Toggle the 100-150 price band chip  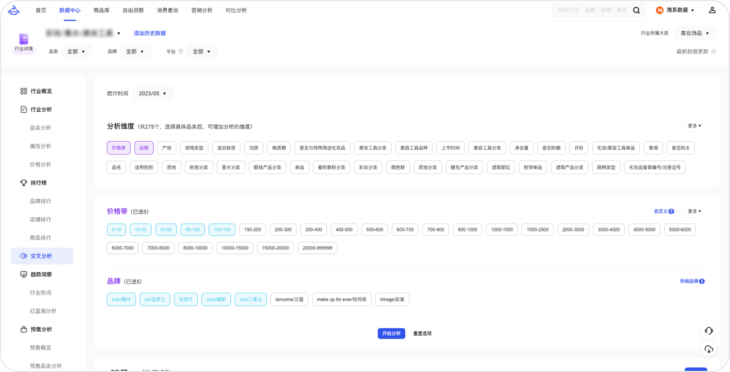pyautogui.click(x=222, y=230)
